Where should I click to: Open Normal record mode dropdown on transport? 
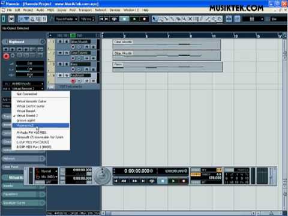click(x=47, y=171)
